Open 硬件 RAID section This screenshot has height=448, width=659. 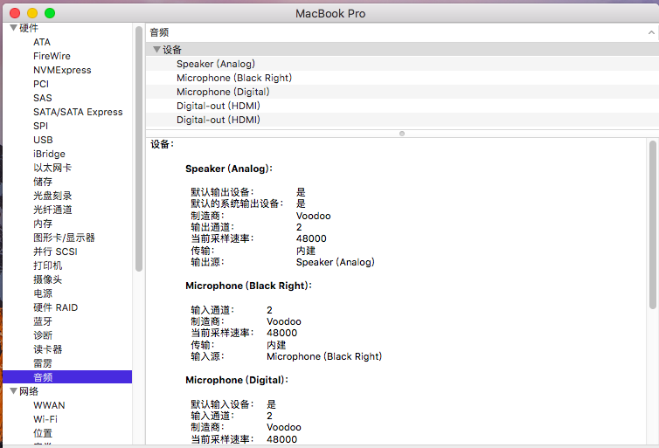coord(55,307)
